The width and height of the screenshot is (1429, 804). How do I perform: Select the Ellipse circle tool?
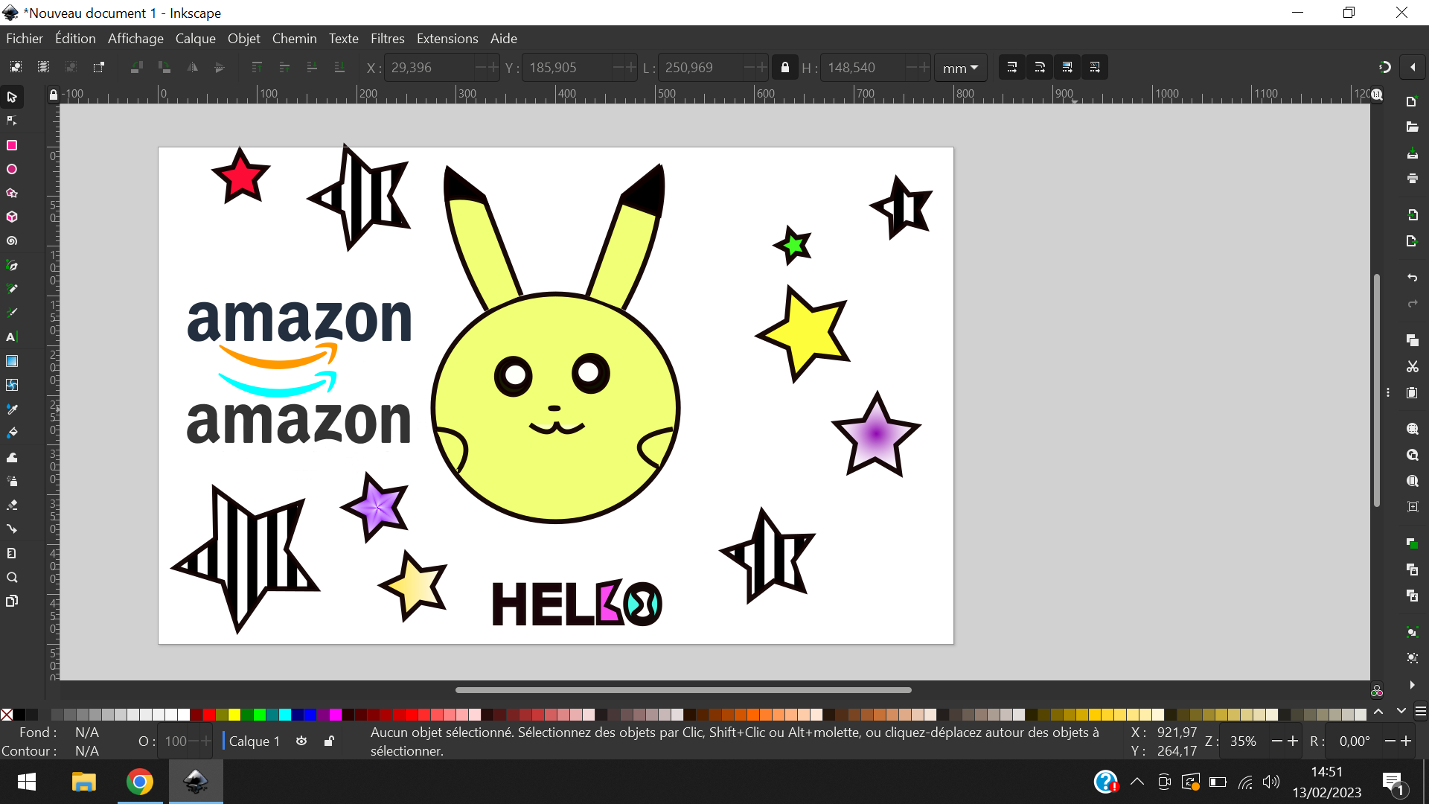[x=12, y=170]
